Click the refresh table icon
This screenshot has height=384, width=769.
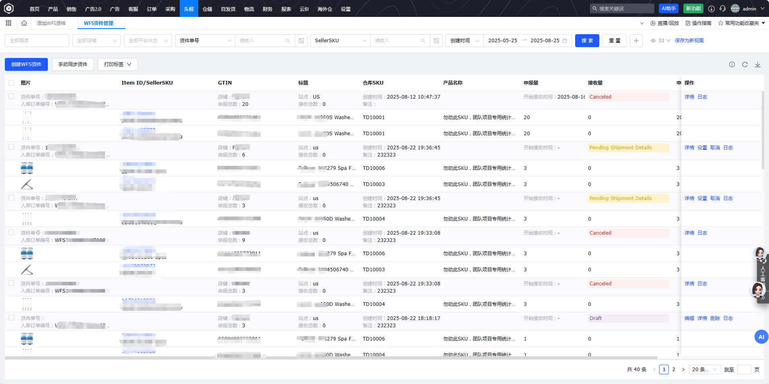pyautogui.click(x=745, y=64)
